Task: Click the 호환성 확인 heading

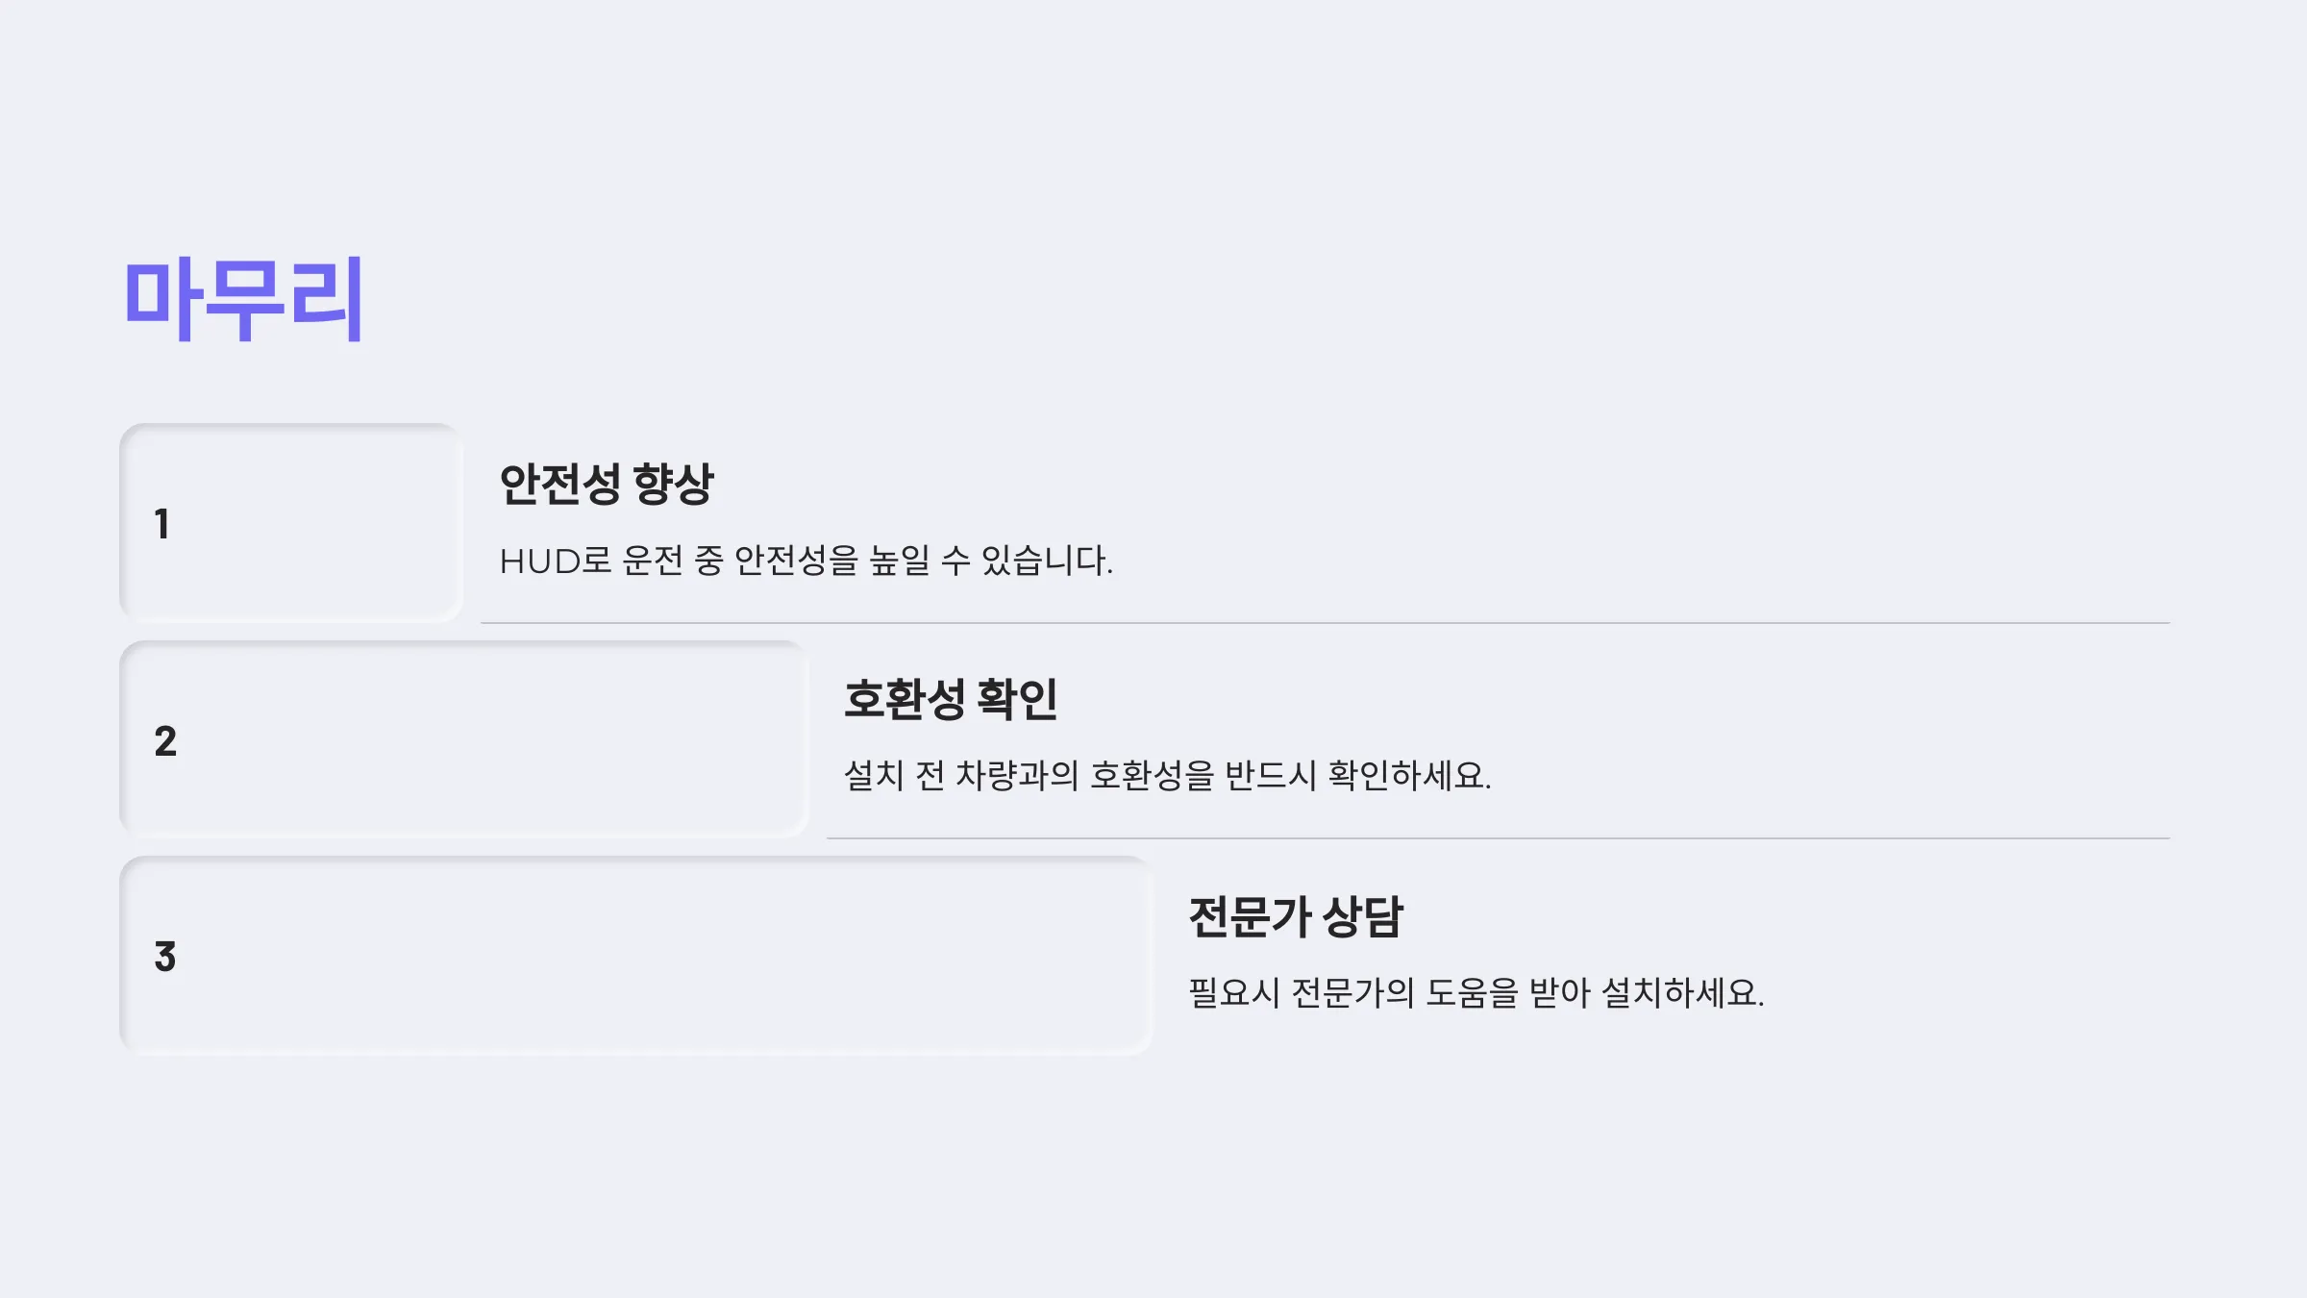Action: (x=951, y=699)
